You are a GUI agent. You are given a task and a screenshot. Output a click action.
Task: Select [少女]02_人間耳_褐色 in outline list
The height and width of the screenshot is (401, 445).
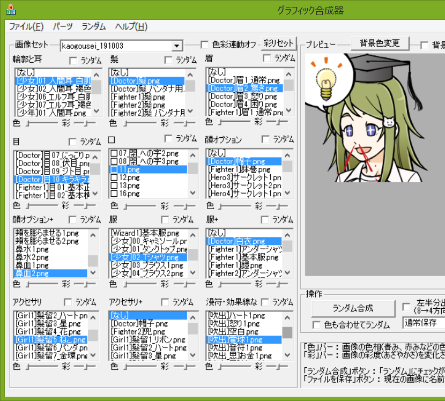tap(53, 89)
